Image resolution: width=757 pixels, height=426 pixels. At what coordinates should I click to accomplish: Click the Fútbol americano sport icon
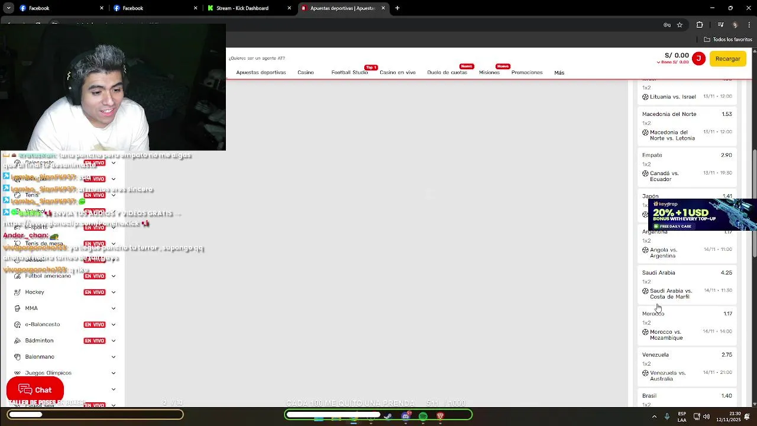17,276
